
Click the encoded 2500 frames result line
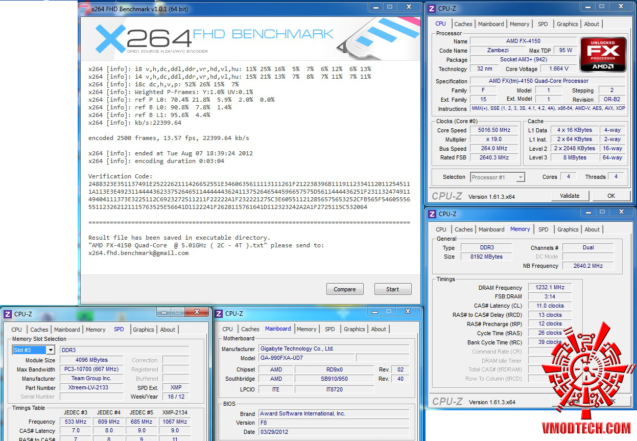pos(169,138)
